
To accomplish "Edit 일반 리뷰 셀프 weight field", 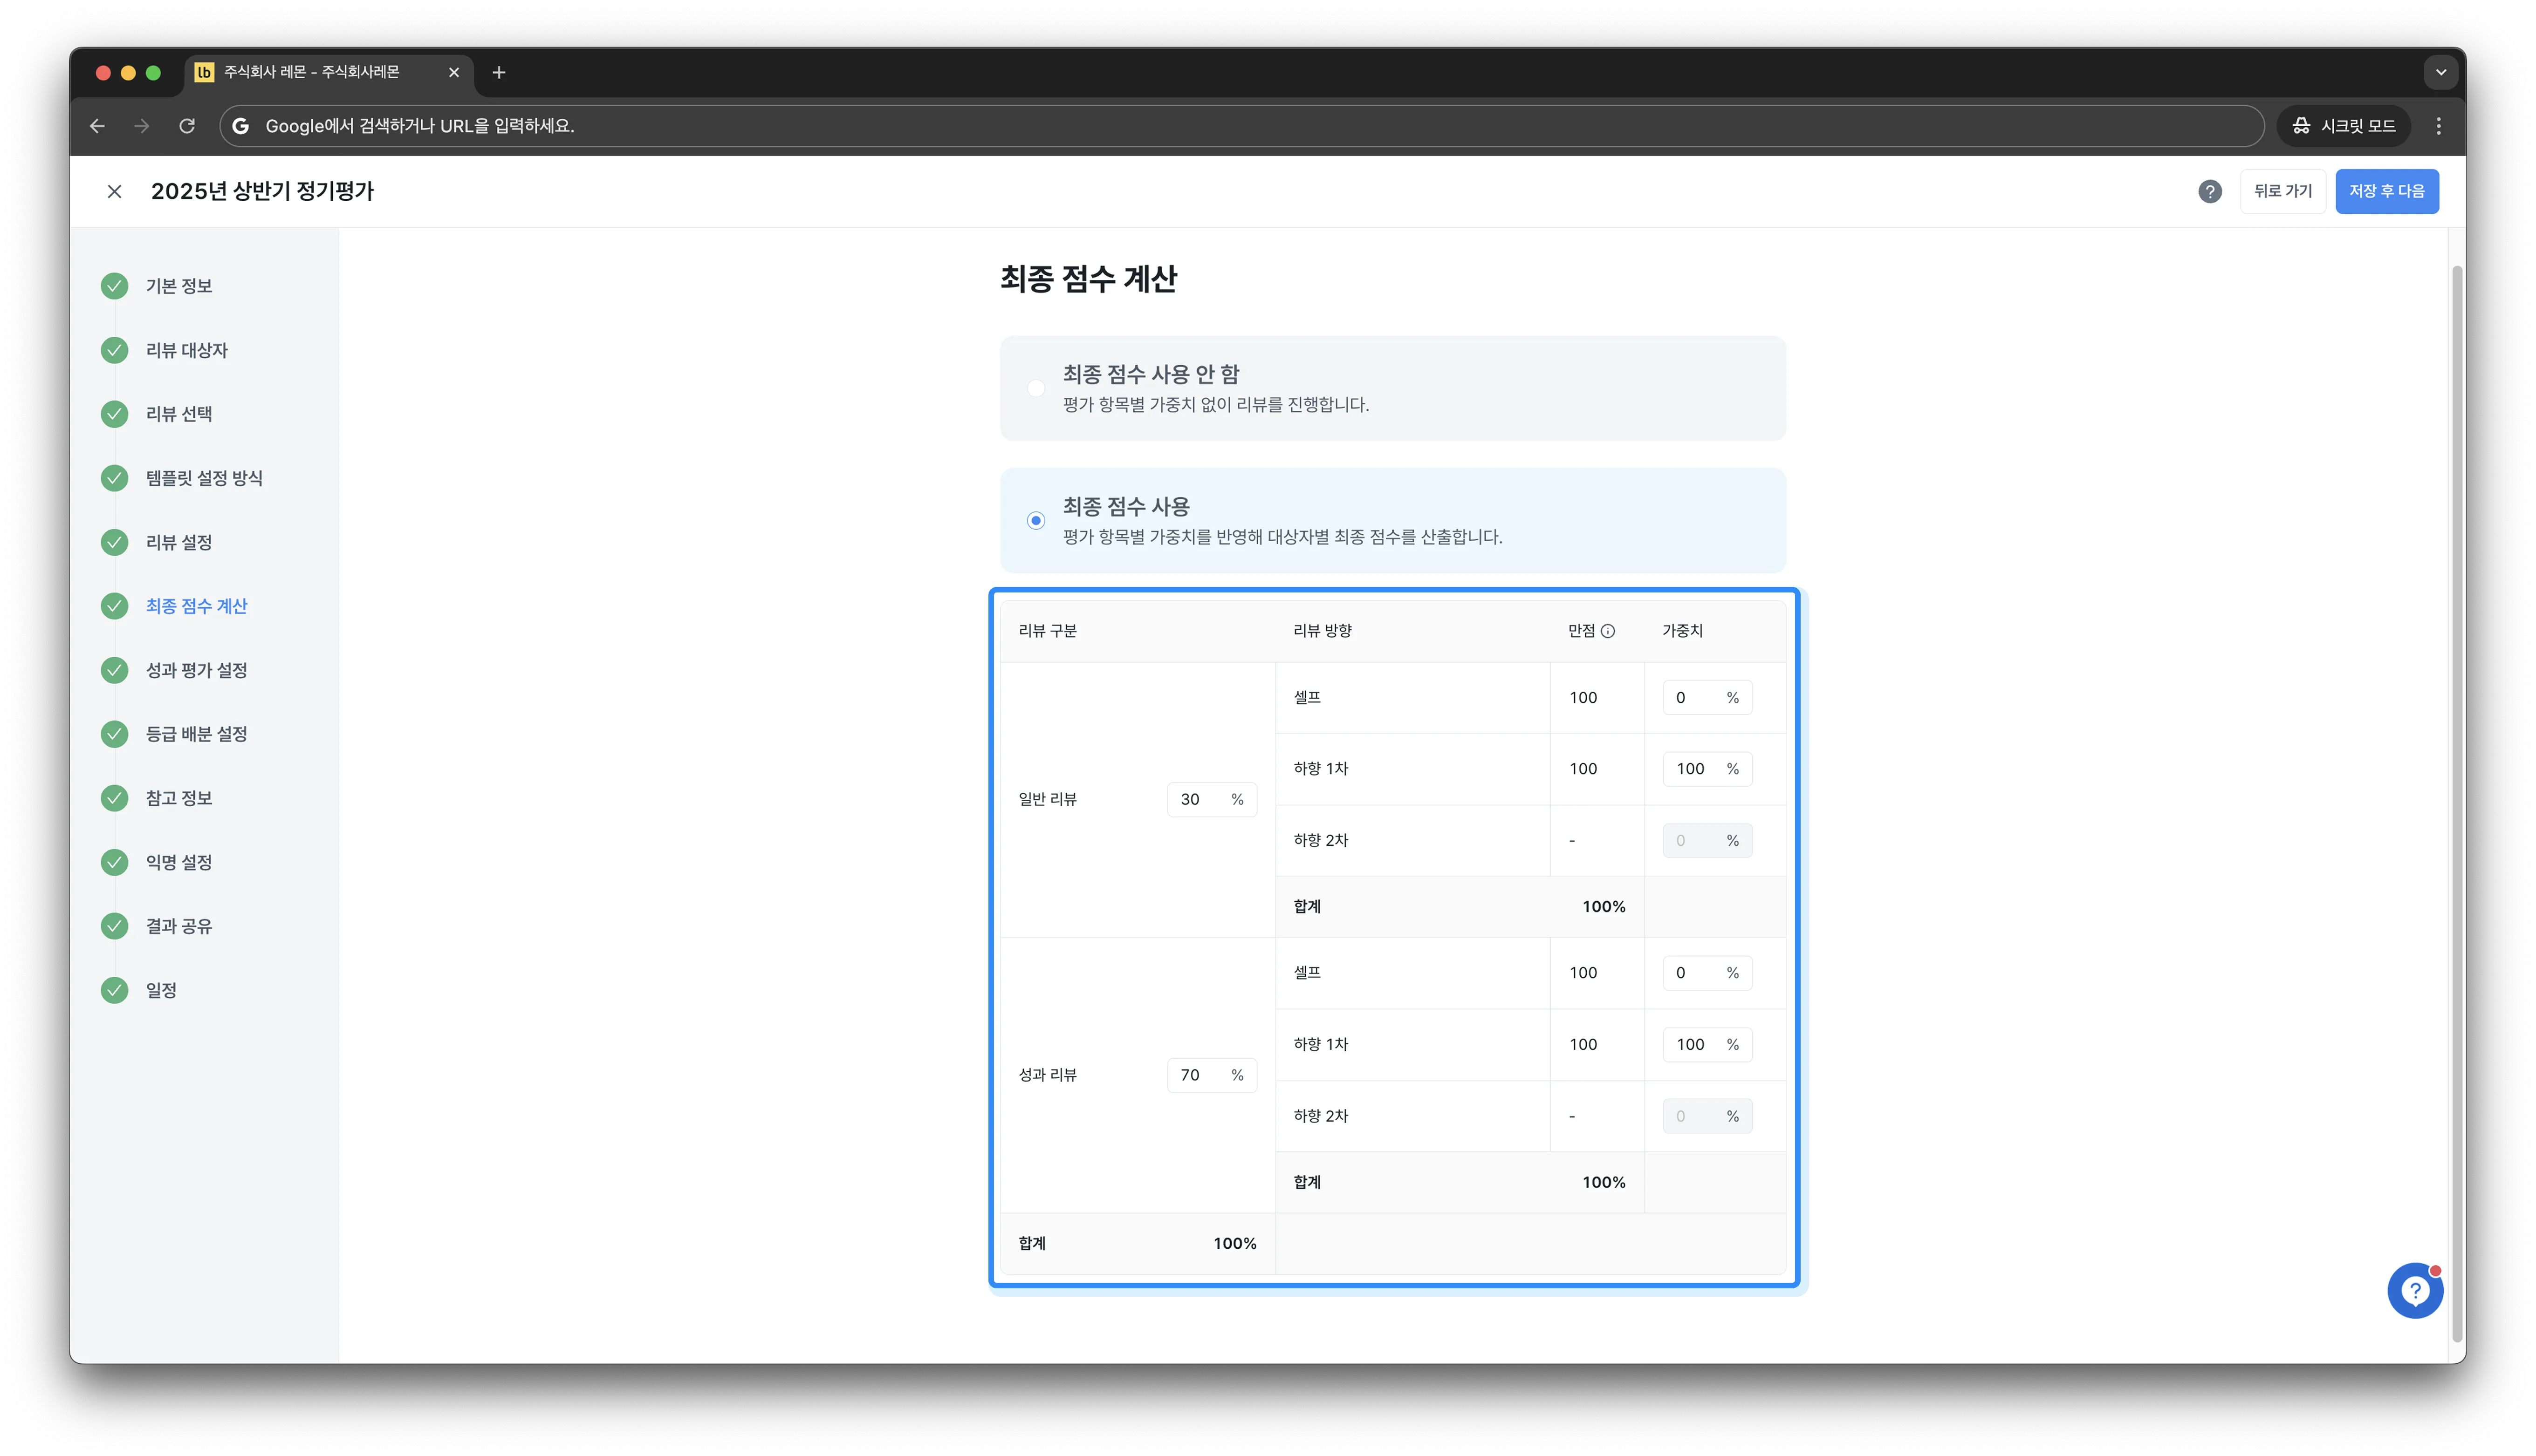I will [1707, 698].
